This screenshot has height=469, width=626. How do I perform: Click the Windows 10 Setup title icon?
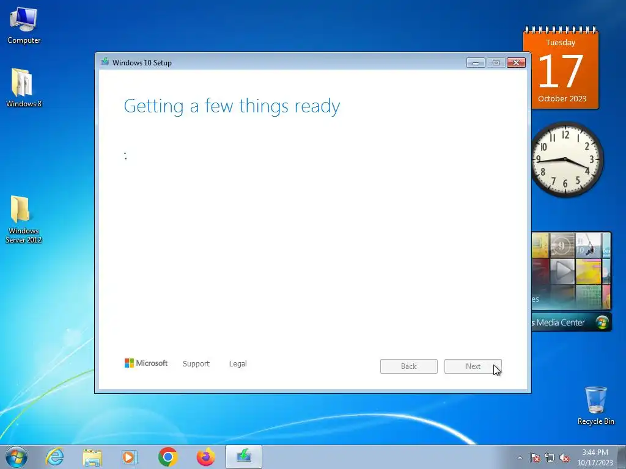105,62
